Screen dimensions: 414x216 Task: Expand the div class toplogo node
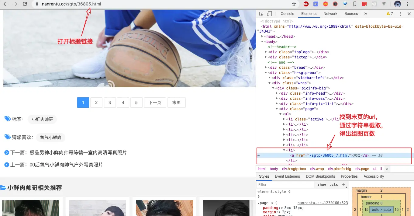266,52
